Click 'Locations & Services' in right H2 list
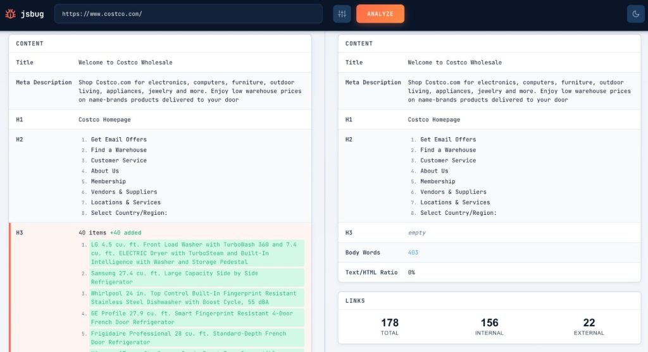The width and height of the screenshot is (648, 352). click(455, 202)
